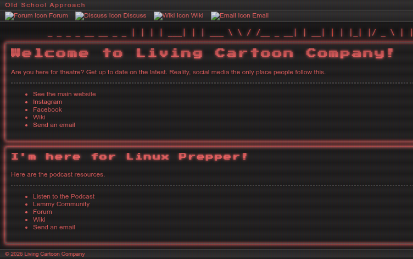Viewport: 413px width, 259px height.
Task: Click the 'Welcome to Living Cartoon Company!' heading
Action: (x=203, y=53)
